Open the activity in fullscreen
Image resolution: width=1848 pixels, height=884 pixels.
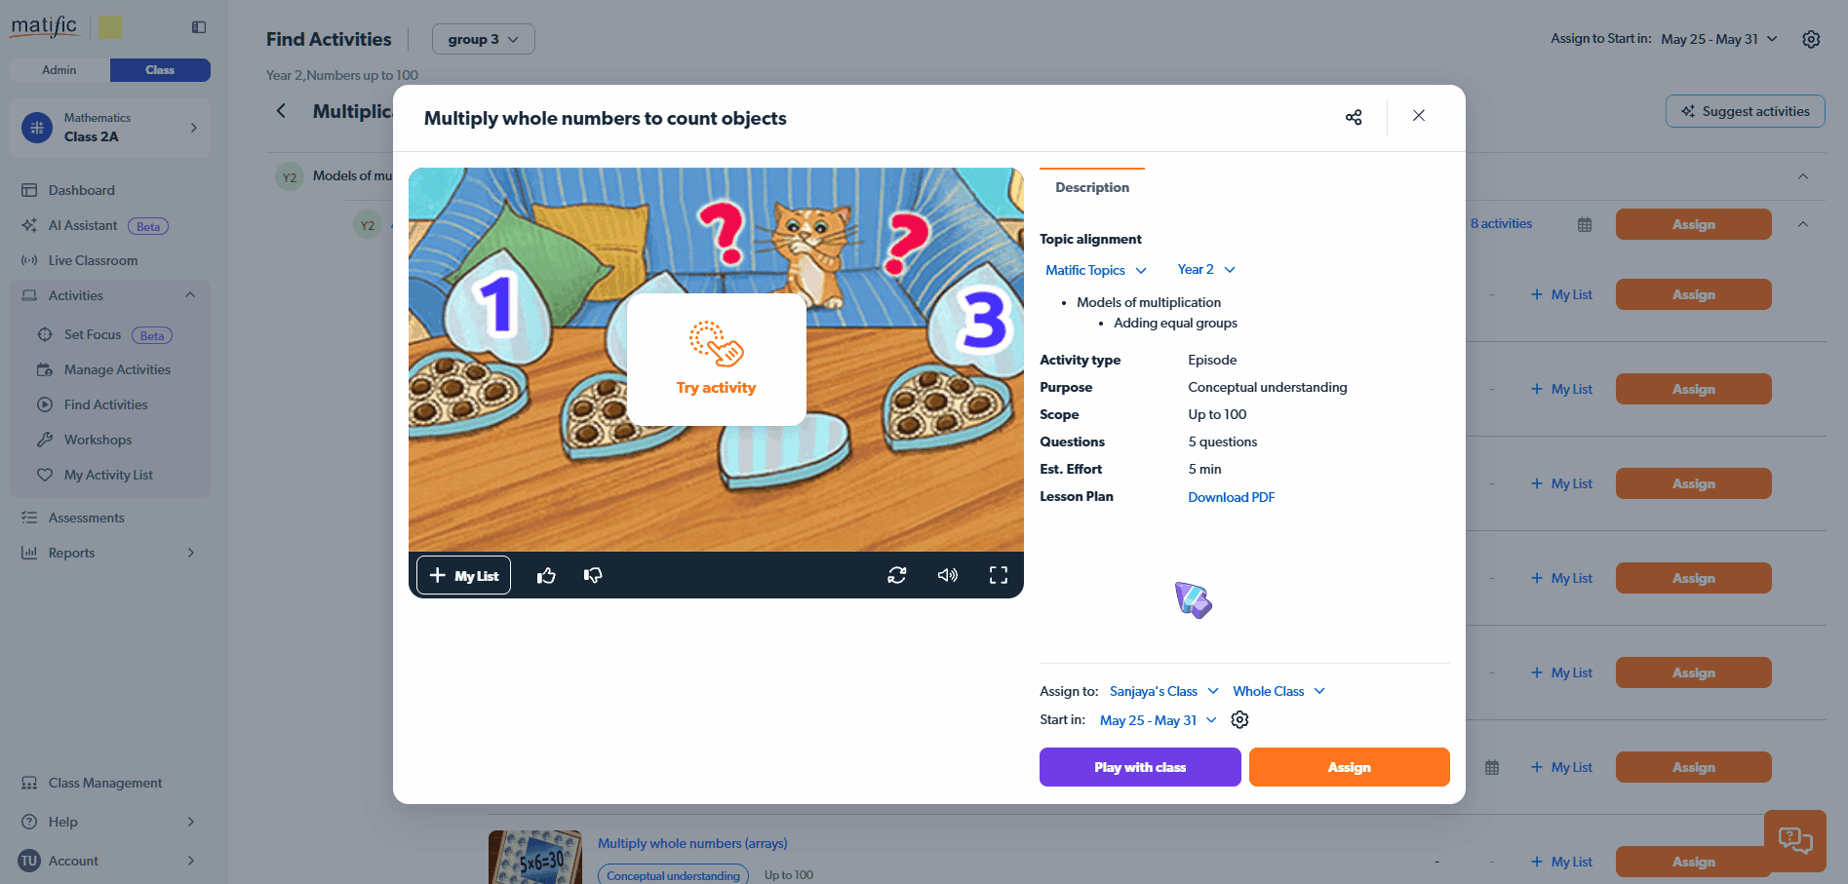click(999, 576)
